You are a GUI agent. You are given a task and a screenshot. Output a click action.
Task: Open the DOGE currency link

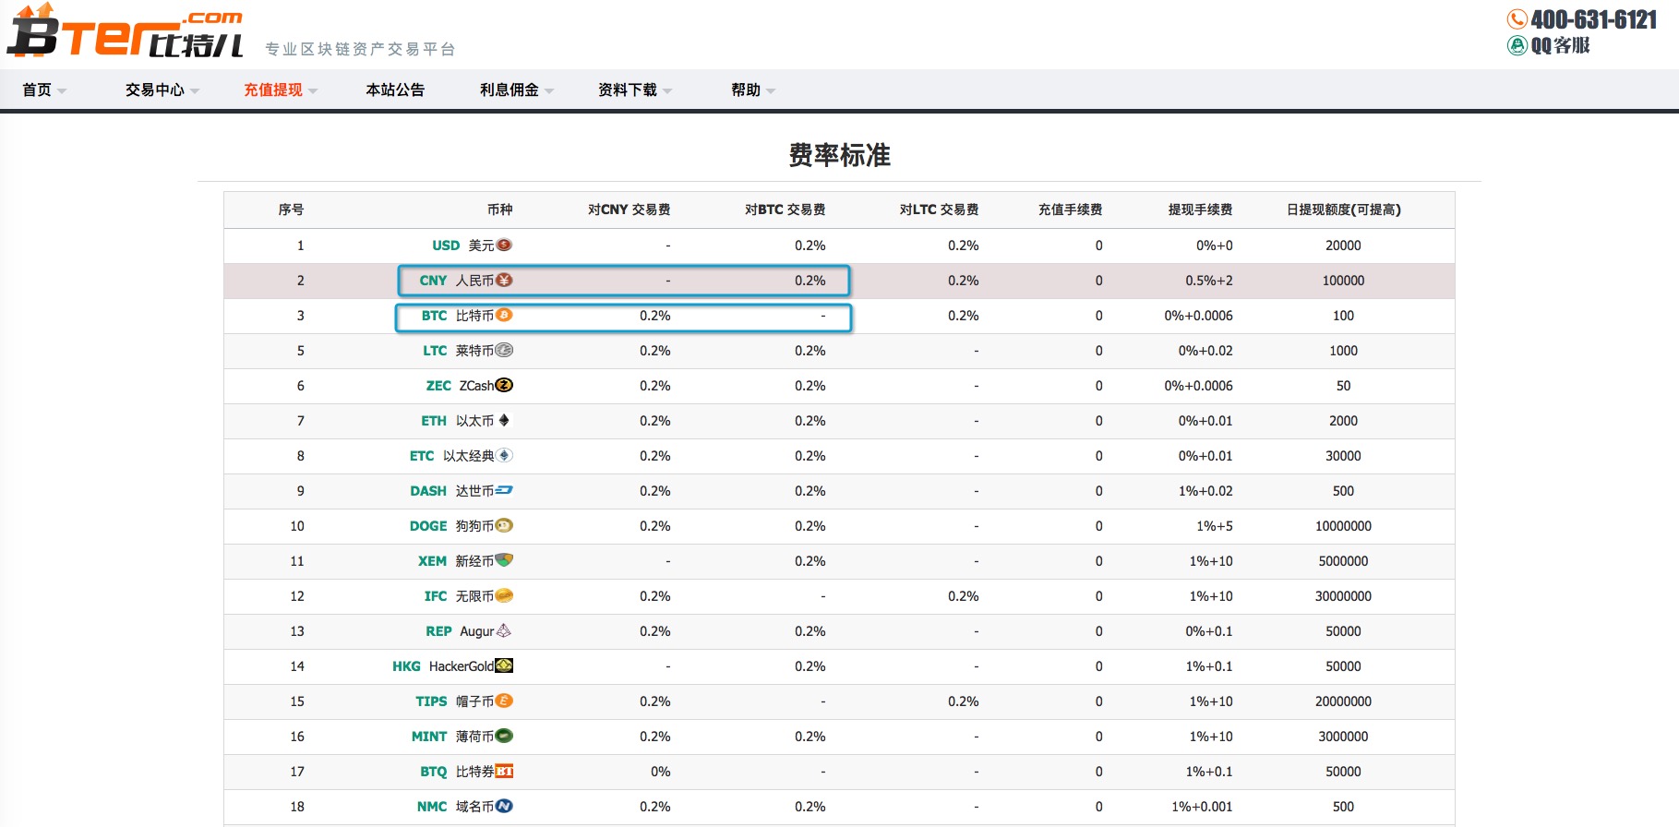pos(428,526)
